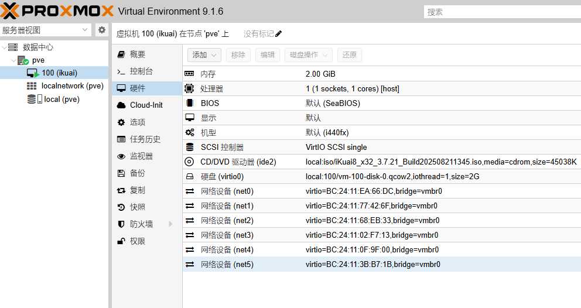The width and height of the screenshot is (581, 308).
Task: Click the 没有标记 tag label
Action: click(259, 34)
